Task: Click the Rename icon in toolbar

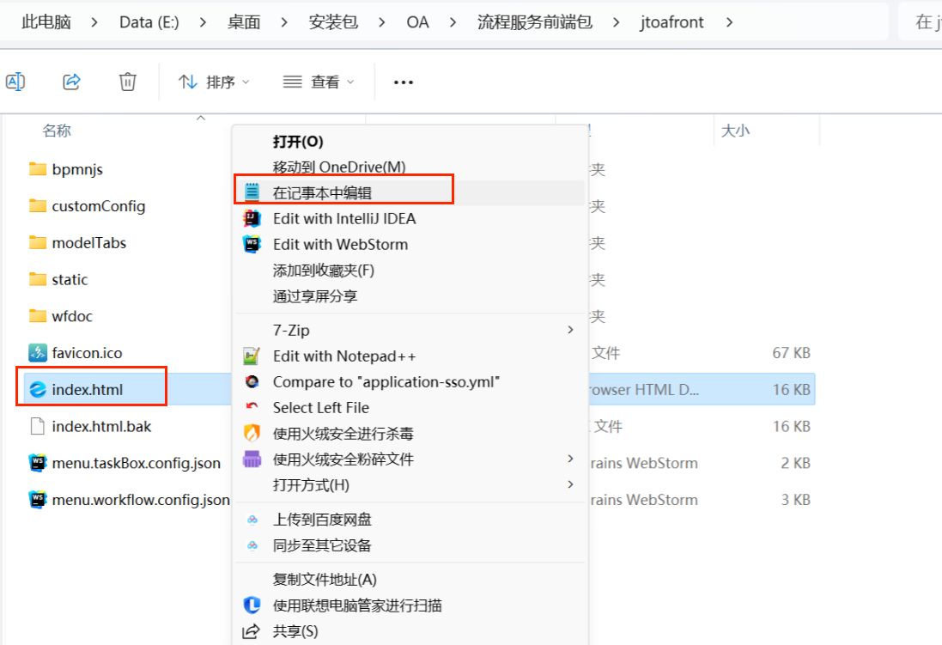Action: pyautogui.click(x=15, y=82)
